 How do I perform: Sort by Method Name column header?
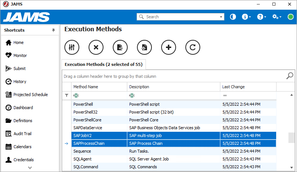click(x=99, y=87)
